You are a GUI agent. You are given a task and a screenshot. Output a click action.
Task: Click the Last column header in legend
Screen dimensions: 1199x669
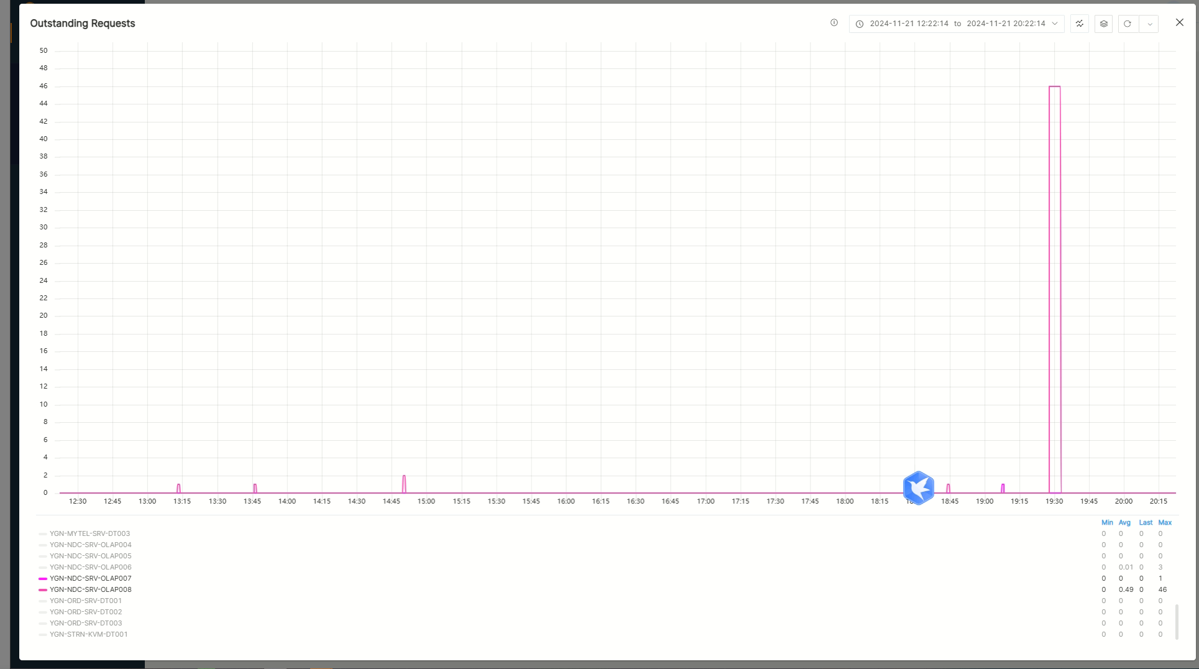(x=1146, y=523)
